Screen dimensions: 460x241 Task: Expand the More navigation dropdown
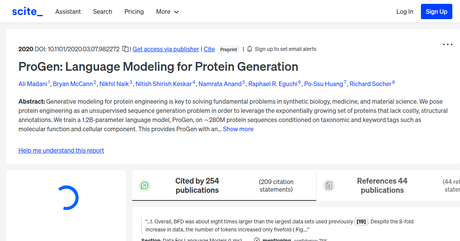167,11
